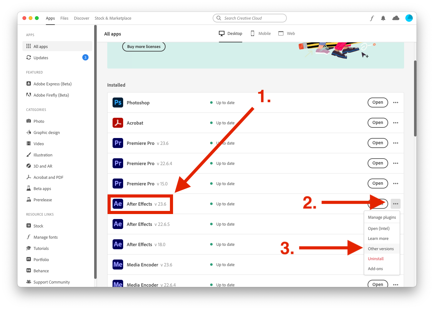The height and width of the screenshot is (310, 434).
Task: Check the cloud sync status icon
Action: [396, 18]
